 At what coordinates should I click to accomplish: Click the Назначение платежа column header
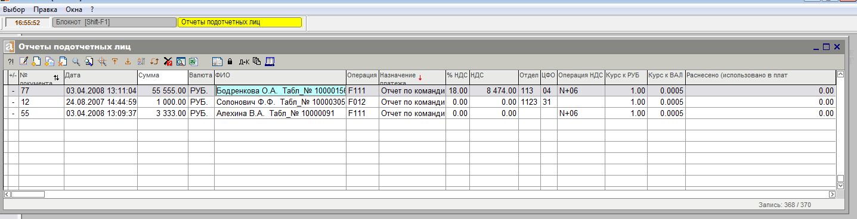[x=412, y=77]
